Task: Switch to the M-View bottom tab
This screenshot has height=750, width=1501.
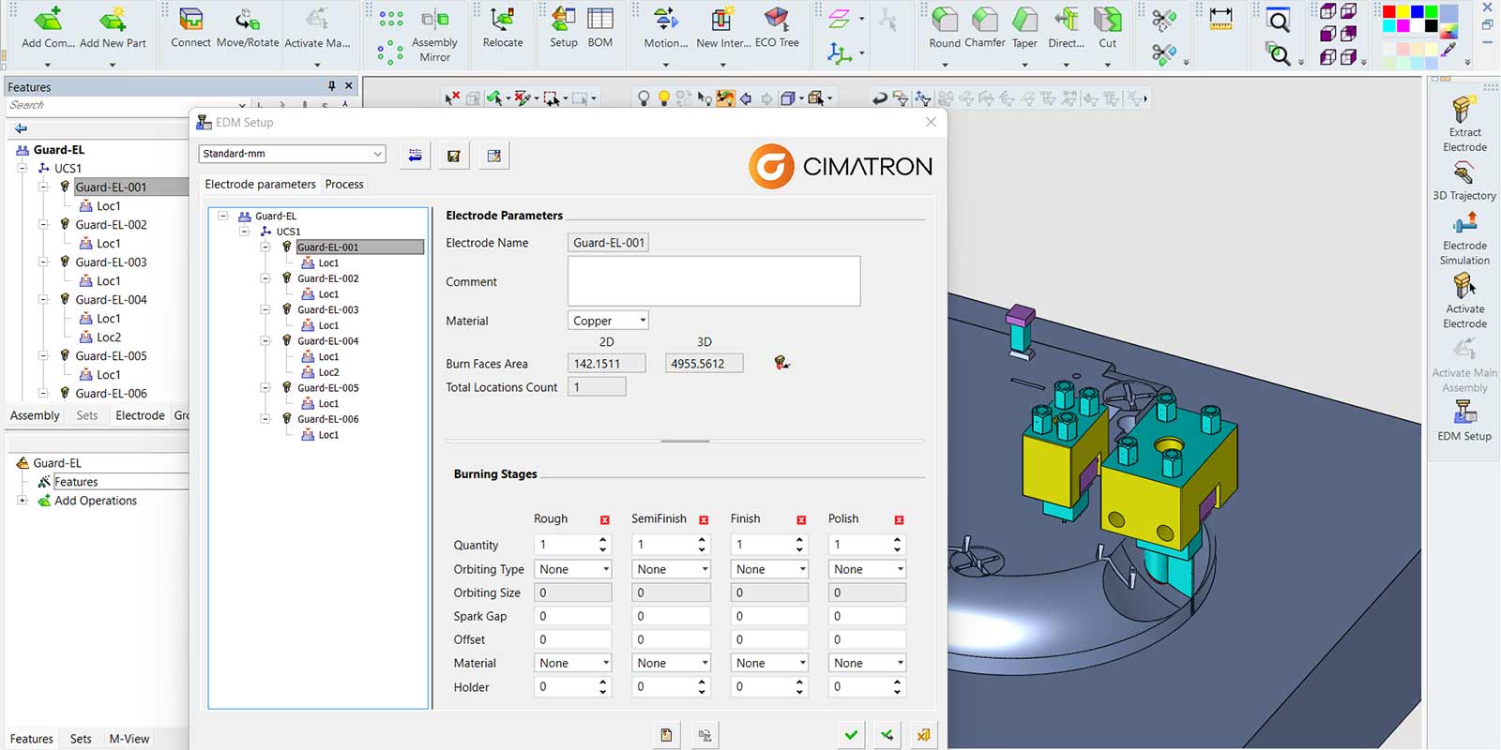Action: 129,739
